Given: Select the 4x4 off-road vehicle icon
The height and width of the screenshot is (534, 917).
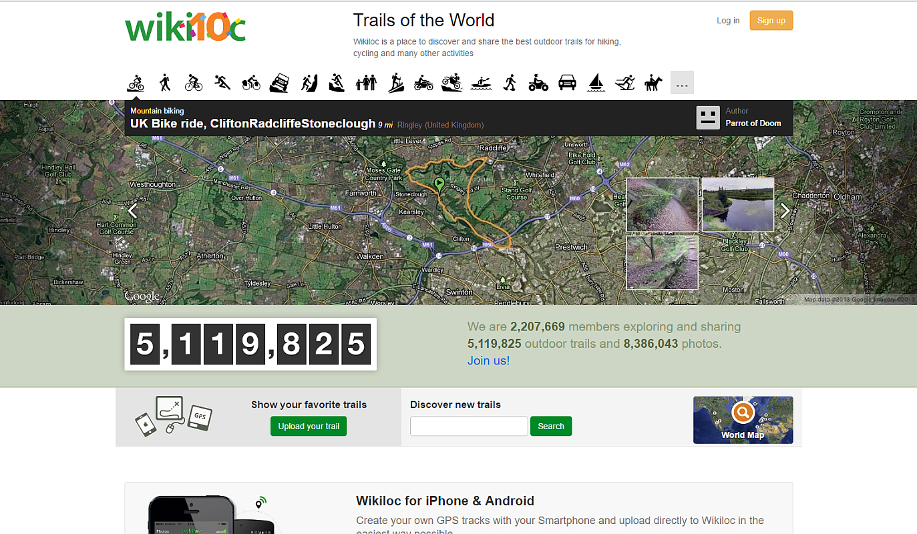Looking at the screenshot, I should (x=279, y=83).
